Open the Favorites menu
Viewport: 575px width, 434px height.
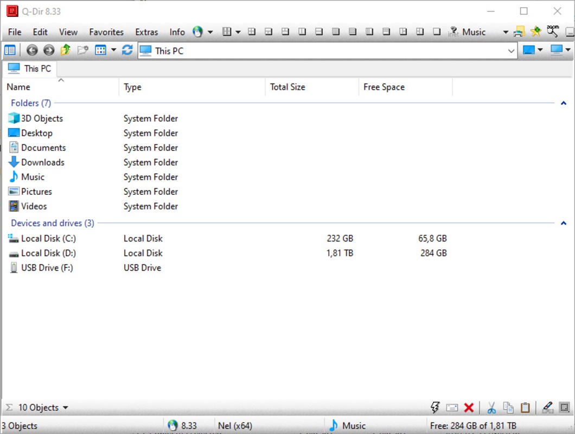(106, 32)
